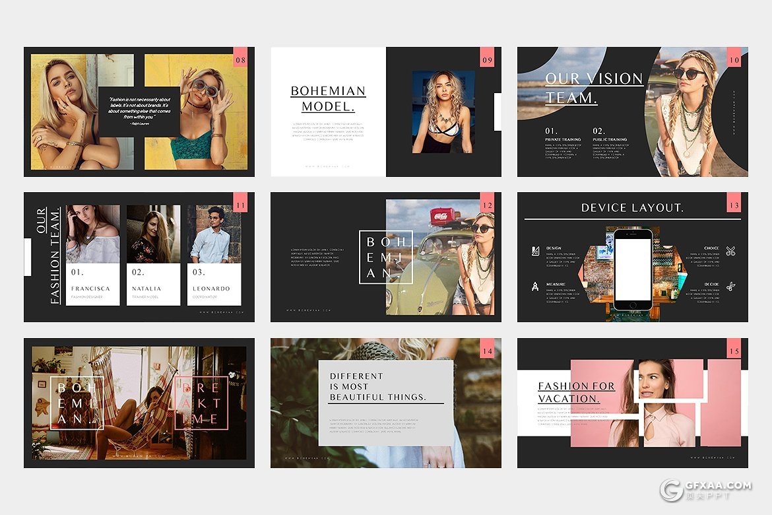Click the pink number 12 badge swatch

point(487,206)
